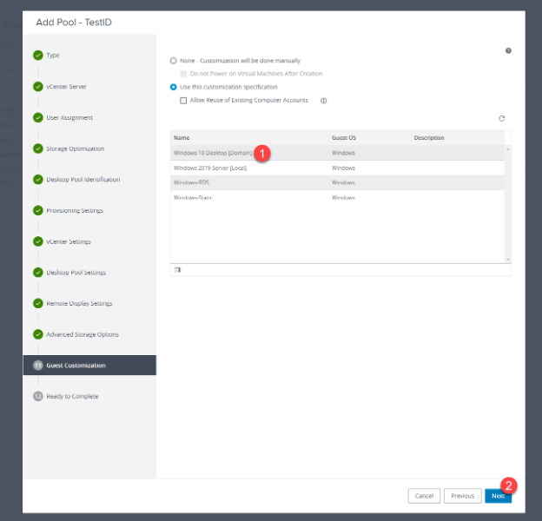Viewport: 542px width, 521px height.
Task: Go to the vCenter Settings step
Action: 69,241
